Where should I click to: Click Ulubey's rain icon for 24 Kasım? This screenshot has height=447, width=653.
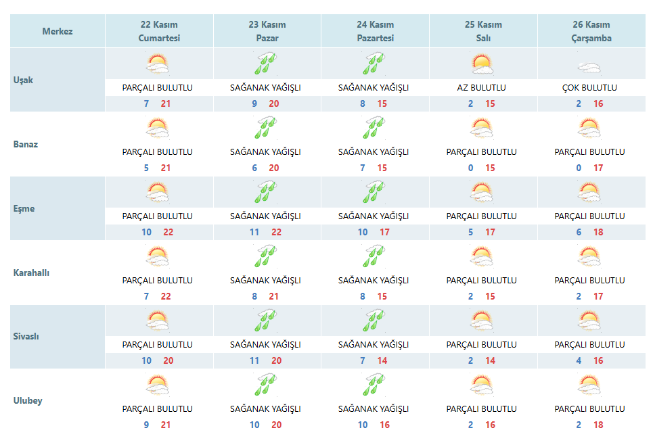coord(374,385)
